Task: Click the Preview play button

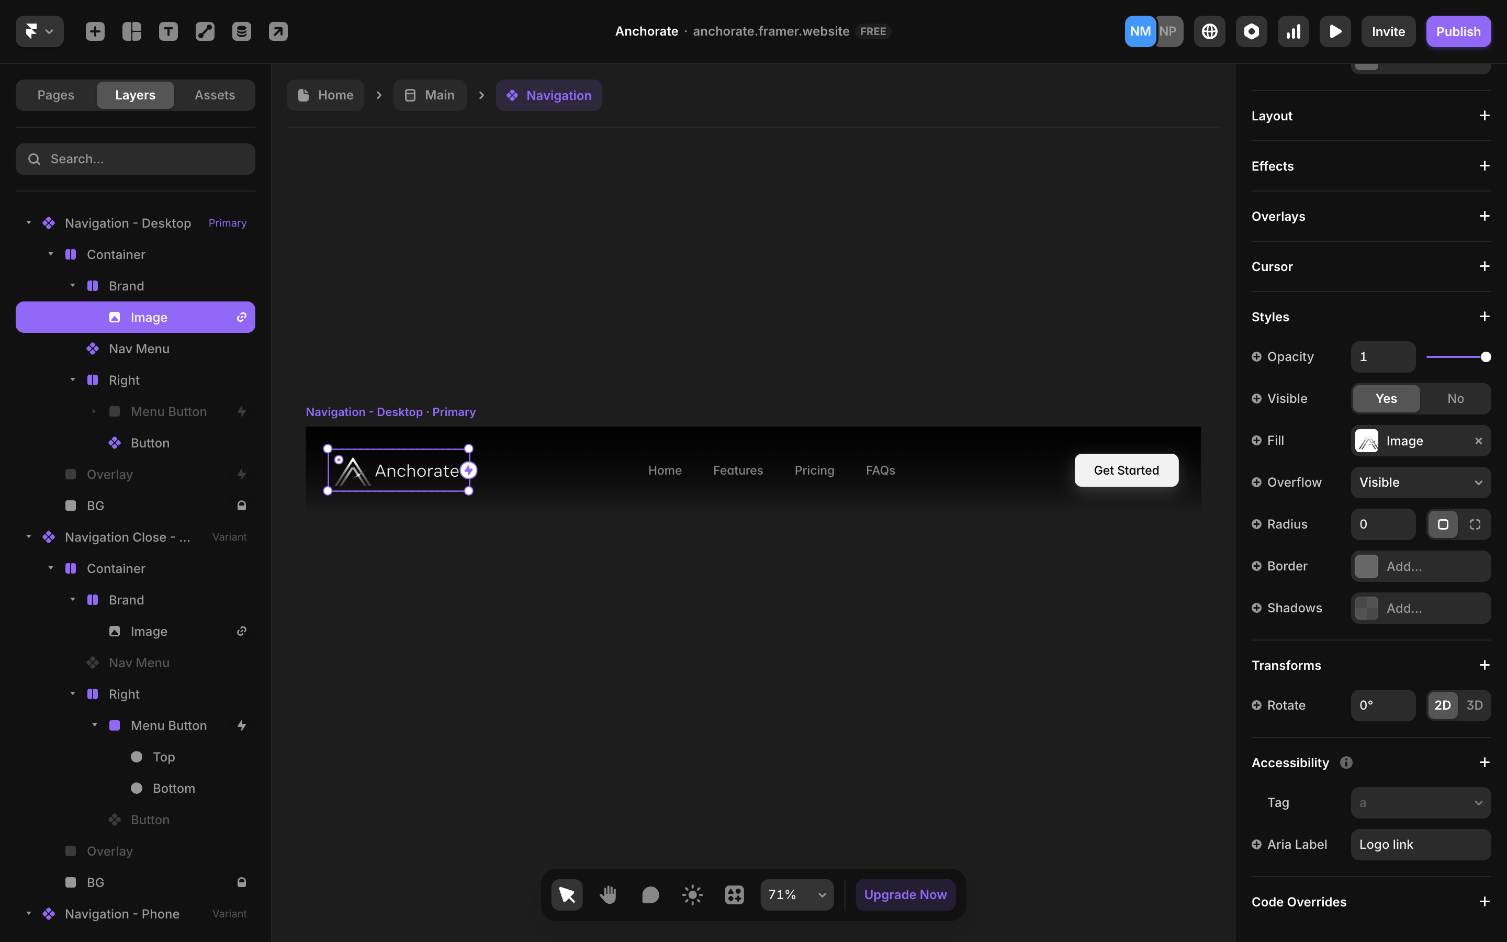Action: click(1334, 31)
